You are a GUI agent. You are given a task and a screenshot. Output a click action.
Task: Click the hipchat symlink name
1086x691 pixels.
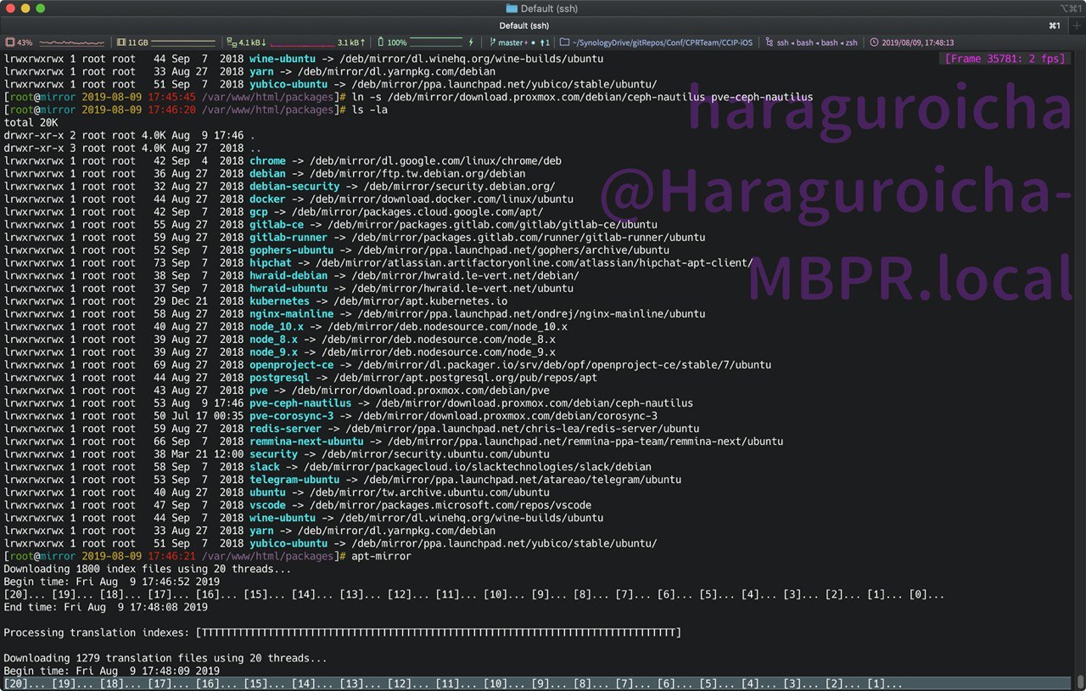271,262
